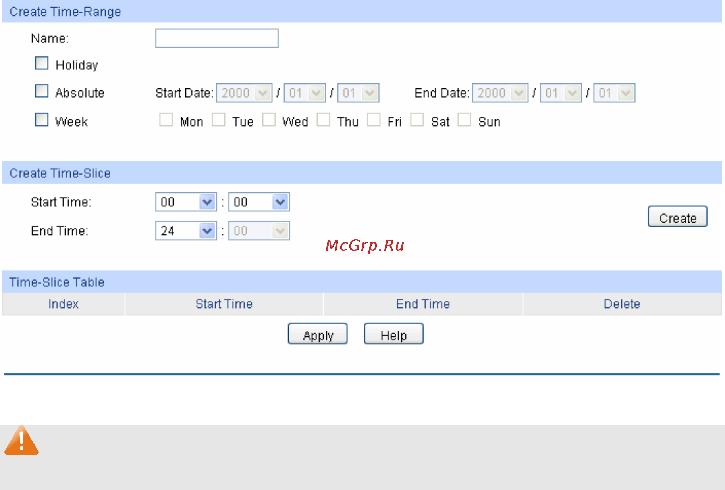Enable the Holiday checkbox
This screenshot has width=725, height=490.
coord(42,63)
